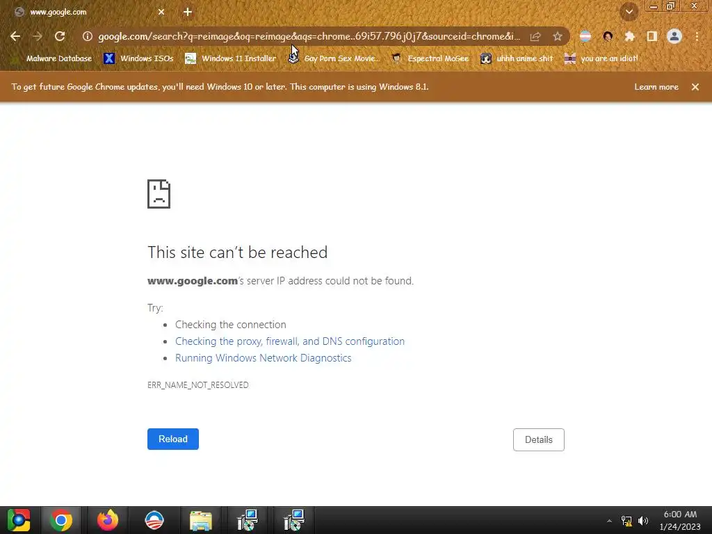The image size is (712, 534).
Task: Open first installer setup taskbar icon
Action: pyautogui.click(x=248, y=520)
